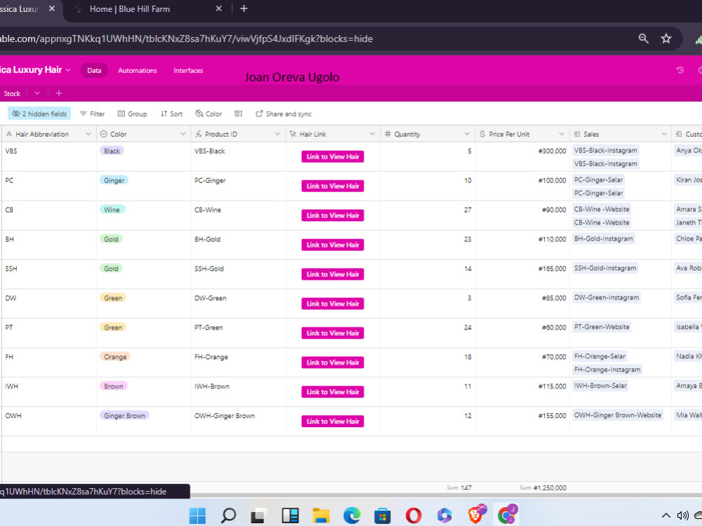
Task: Click the Price Sum #1,250,000 summary
Action: point(543,487)
